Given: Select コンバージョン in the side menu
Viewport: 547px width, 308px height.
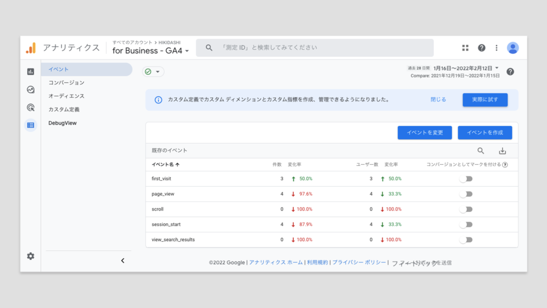Looking at the screenshot, I should pyautogui.click(x=66, y=83).
